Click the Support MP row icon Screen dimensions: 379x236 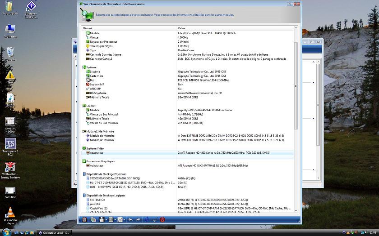click(x=88, y=85)
